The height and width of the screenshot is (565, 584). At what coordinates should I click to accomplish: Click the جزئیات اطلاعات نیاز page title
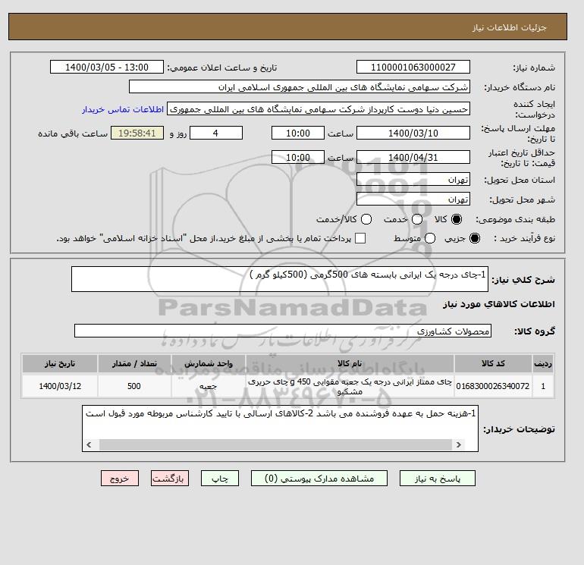509,27
